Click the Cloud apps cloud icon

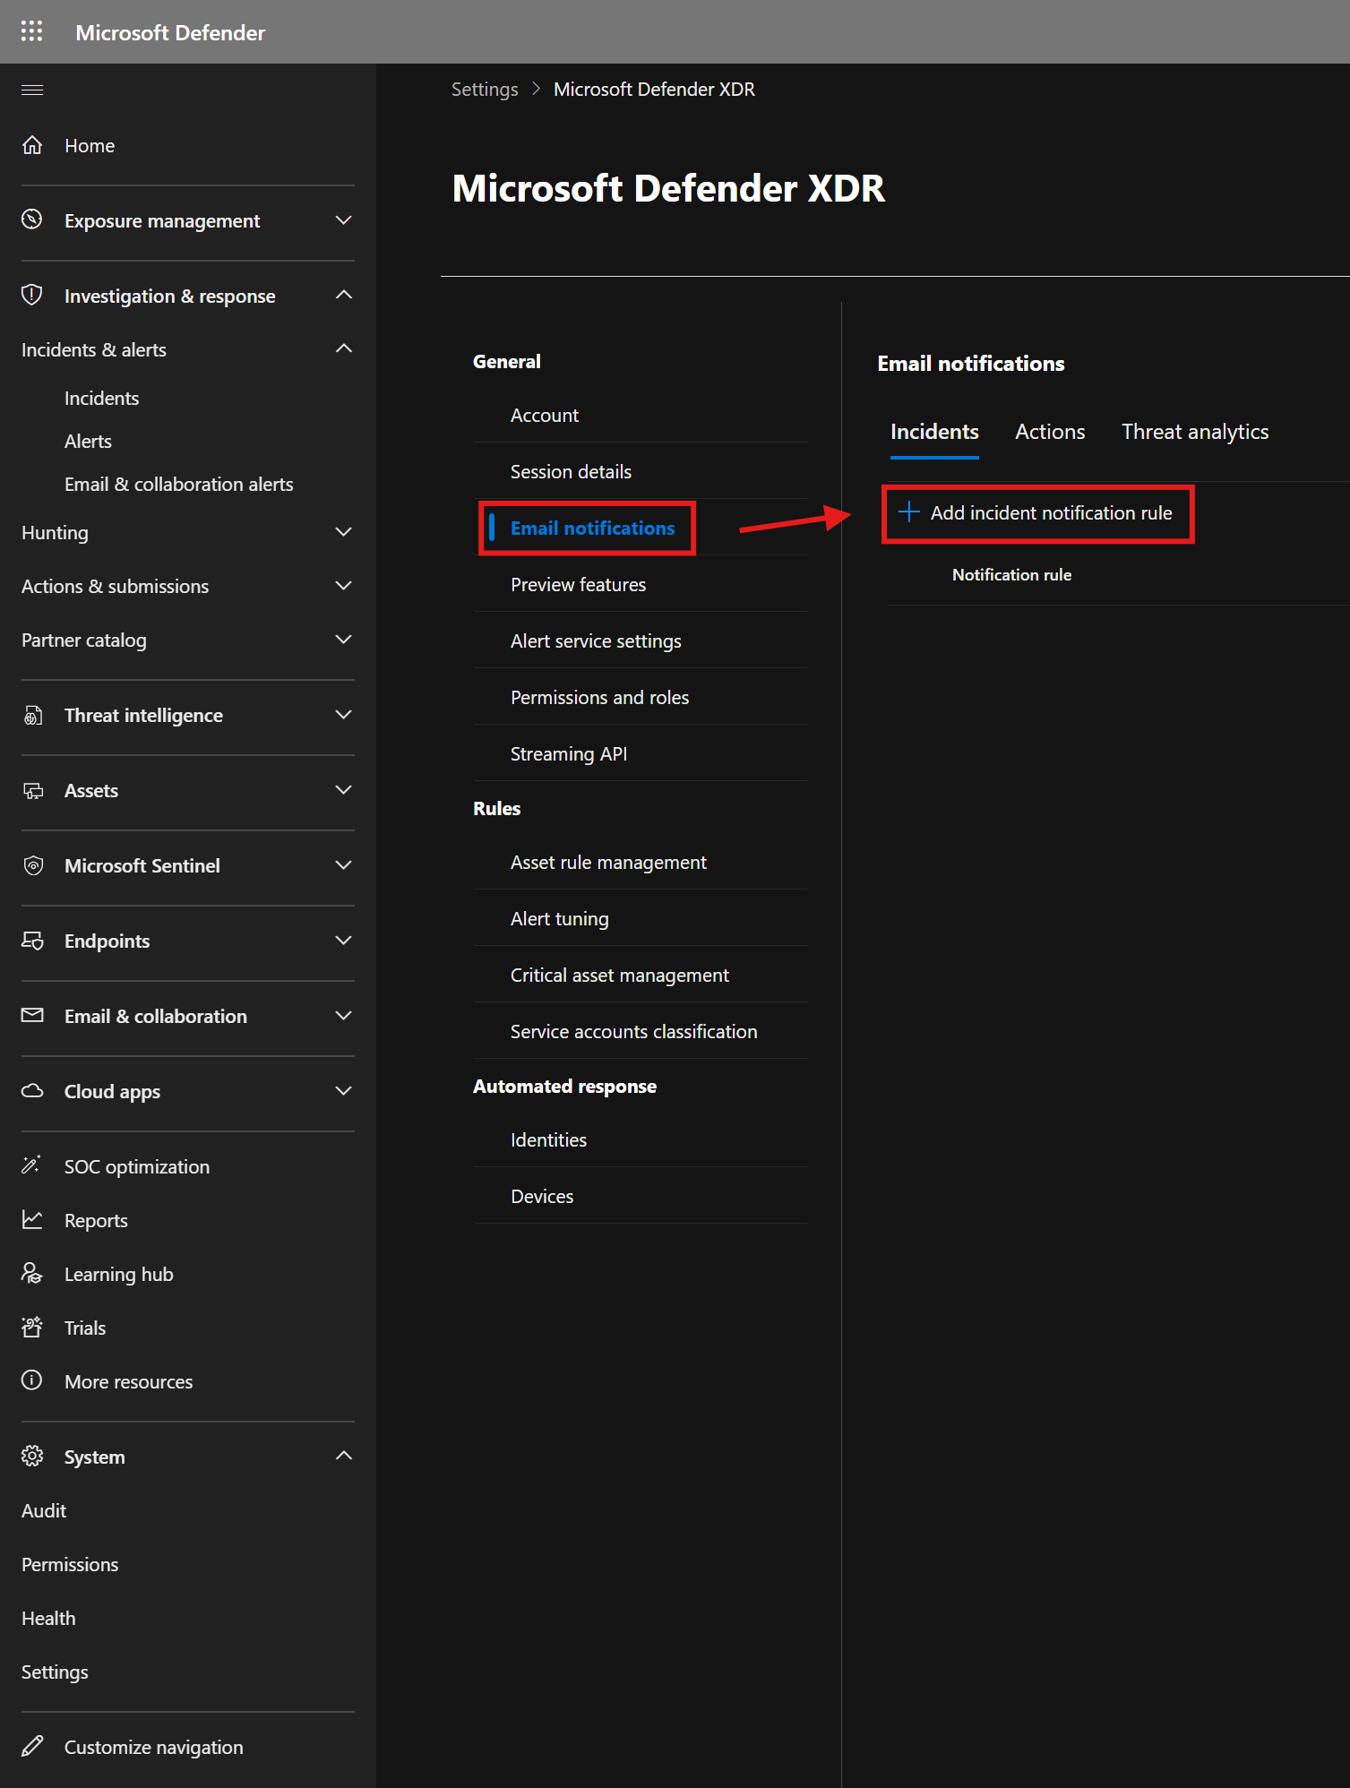click(x=32, y=1091)
